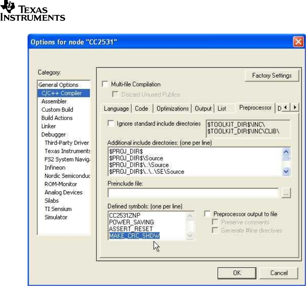The width and height of the screenshot is (306, 286).
Task: Open the partially hidden D tab
Action: pyautogui.click(x=279, y=108)
